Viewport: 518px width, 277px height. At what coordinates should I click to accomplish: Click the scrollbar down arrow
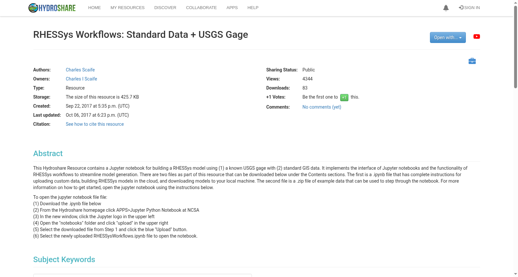(515, 274)
